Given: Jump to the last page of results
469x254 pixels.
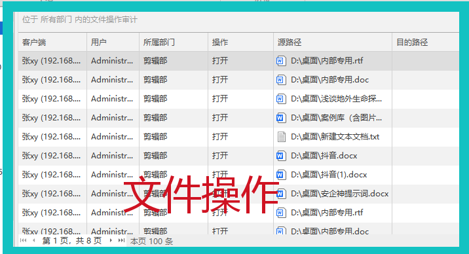Looking at the screenshot, I should (x=121, y=240).
